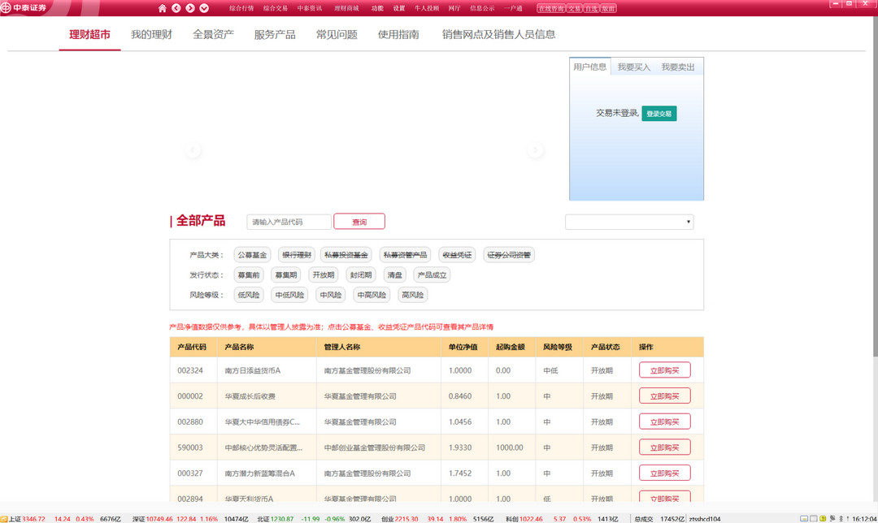This screenshot has width=878, height=523.
Task: Open the dropdown beside the product search
Action: click(629, 222)
